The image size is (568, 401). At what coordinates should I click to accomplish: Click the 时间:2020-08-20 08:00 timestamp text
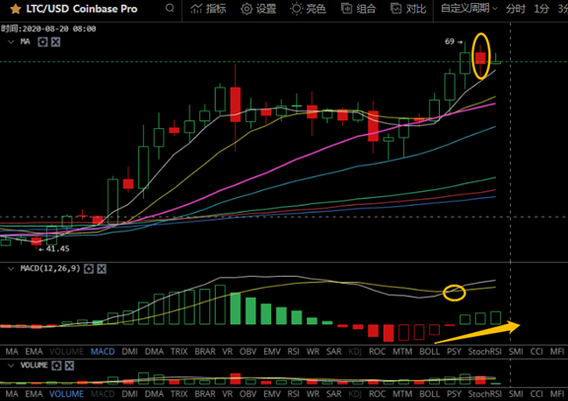coord(48,29)
